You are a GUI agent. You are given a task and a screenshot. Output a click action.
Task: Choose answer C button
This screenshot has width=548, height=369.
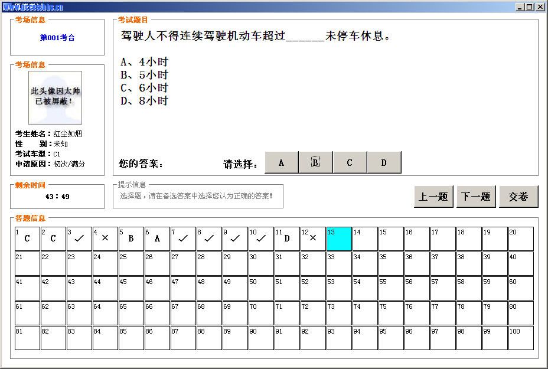click(350, 162)
